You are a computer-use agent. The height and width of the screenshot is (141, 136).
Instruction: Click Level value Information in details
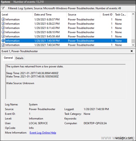pos(36,118)
